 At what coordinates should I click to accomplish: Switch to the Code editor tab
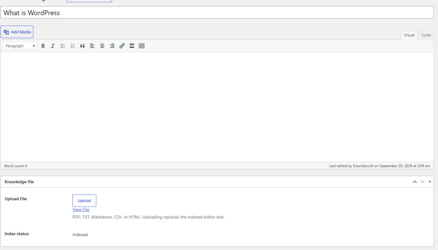pyautogui.click(x=426, y=35)
